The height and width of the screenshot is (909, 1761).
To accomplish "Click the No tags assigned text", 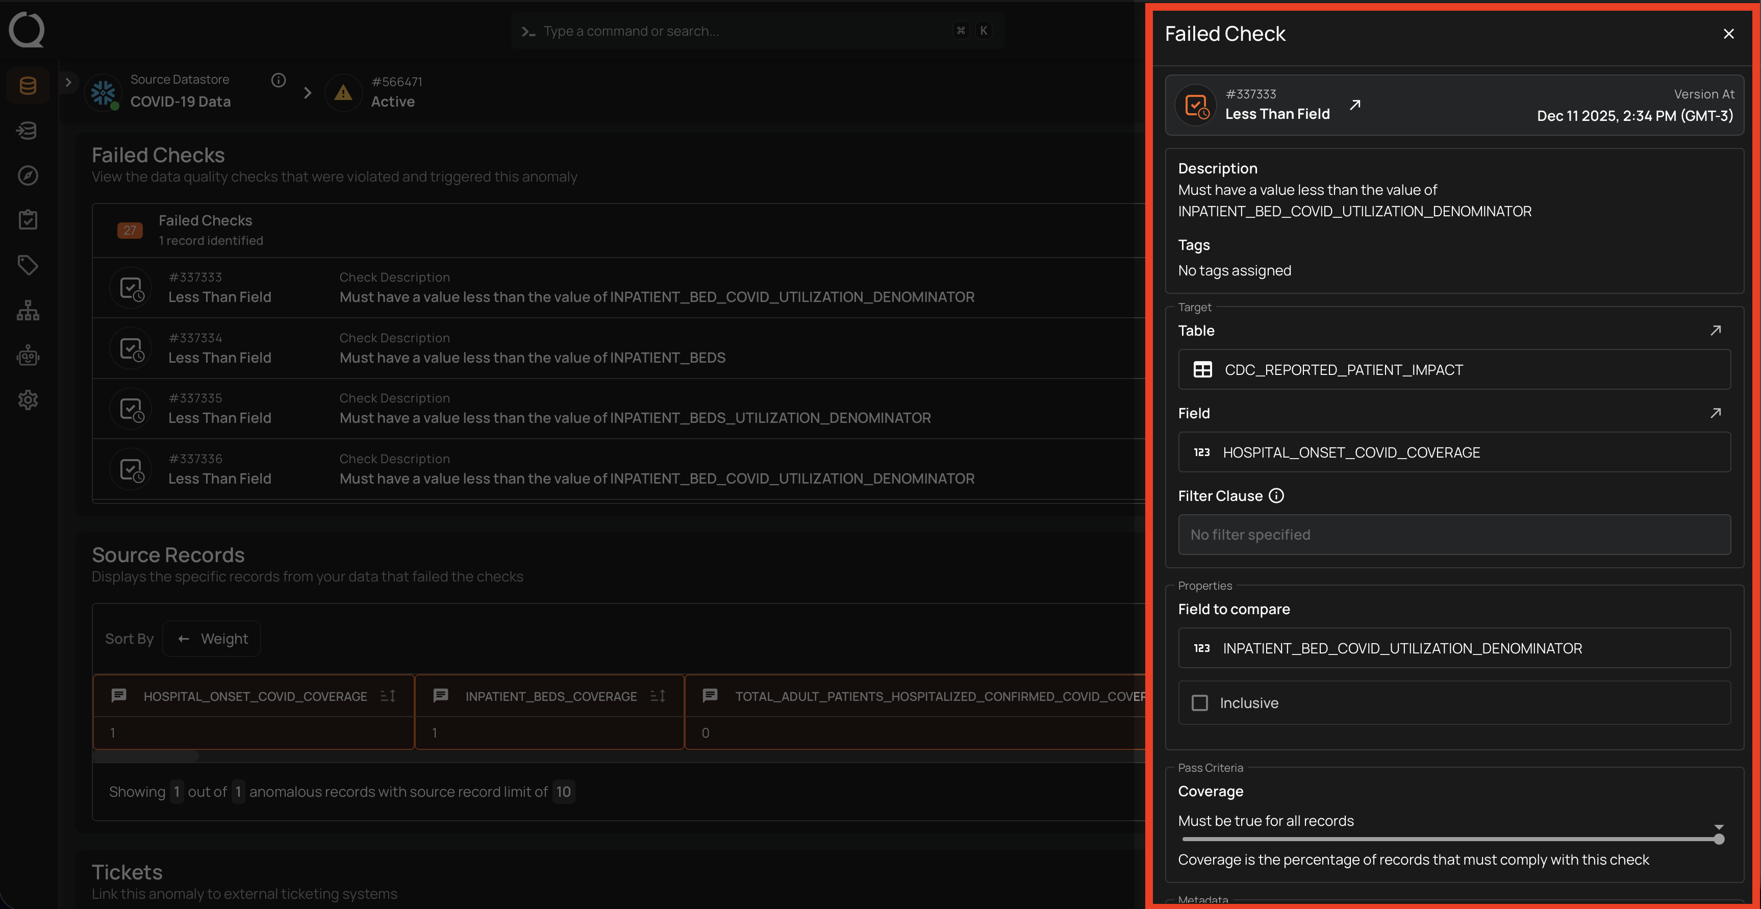I will tap(1235, 271).
